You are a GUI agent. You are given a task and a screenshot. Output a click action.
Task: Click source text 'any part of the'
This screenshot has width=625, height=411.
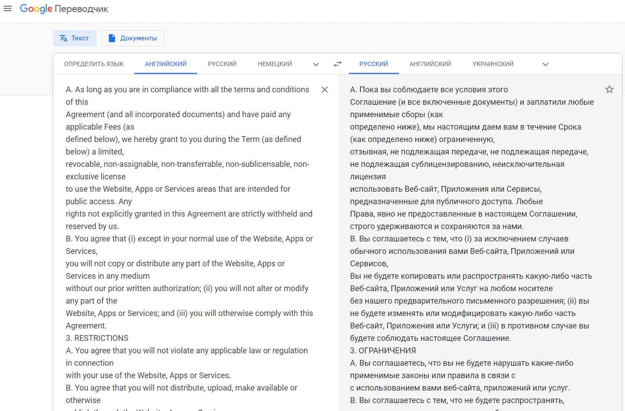(x=92, y=301)
